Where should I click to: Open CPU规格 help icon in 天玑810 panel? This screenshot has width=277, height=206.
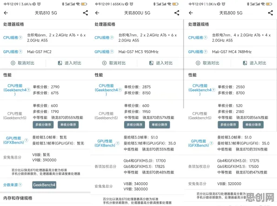pos(20,38)
